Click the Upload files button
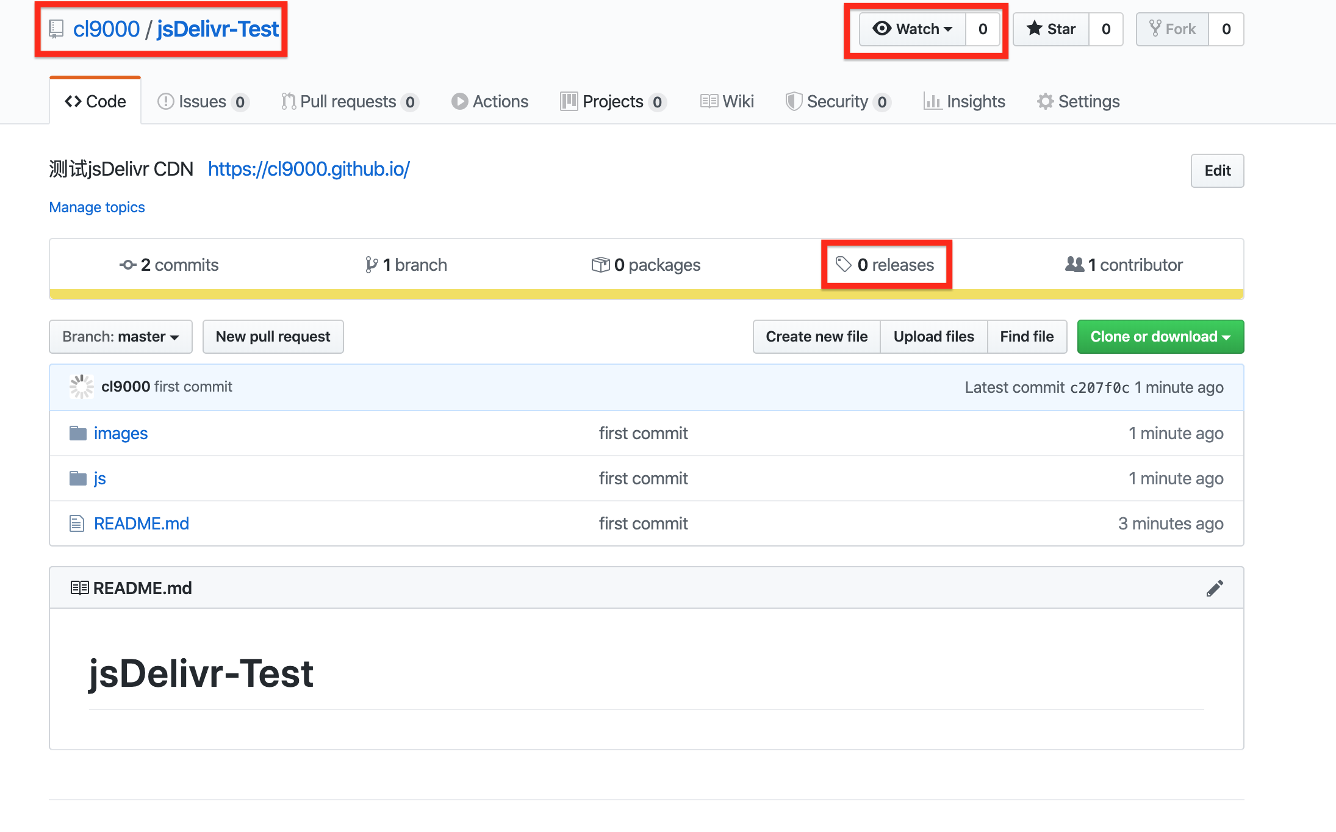This screenshot has width=1336, height=832. point(933,337)
